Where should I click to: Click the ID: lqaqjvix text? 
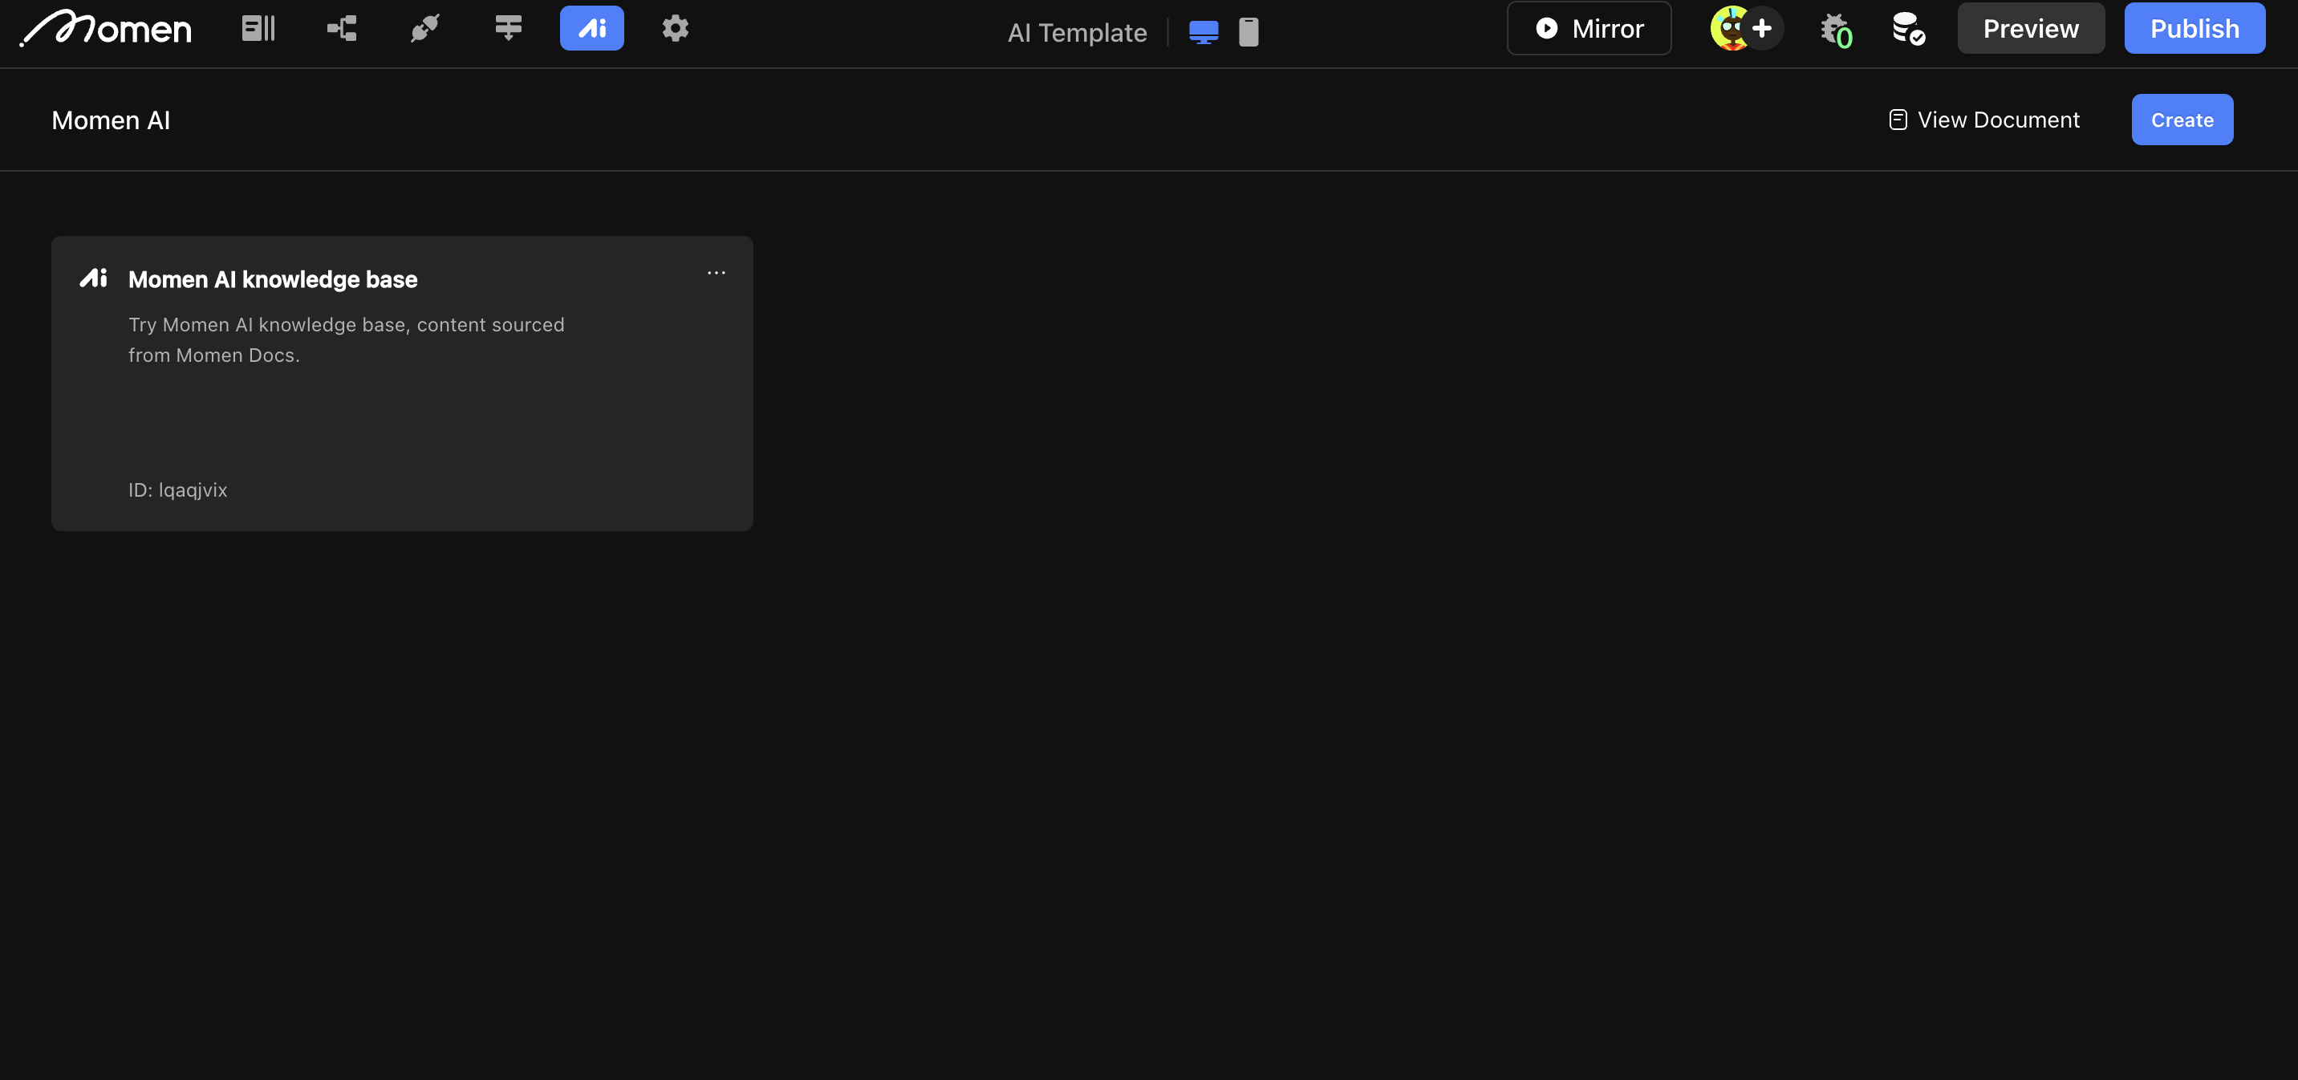tap(177, 489)
